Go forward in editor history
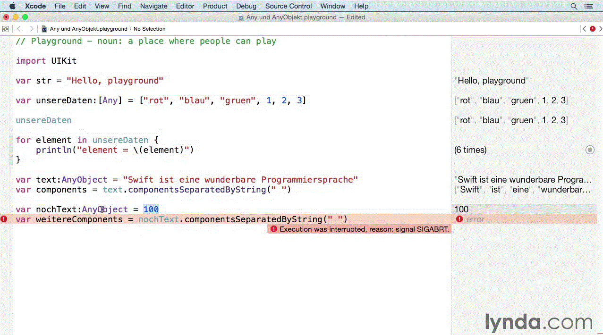Screen dimensions: 603x335 [31, 29]
